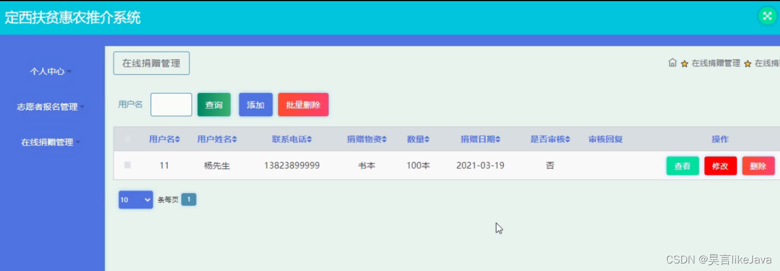
Task: Expand the 个人中心 sidebar menu
Action: [51, 71]
